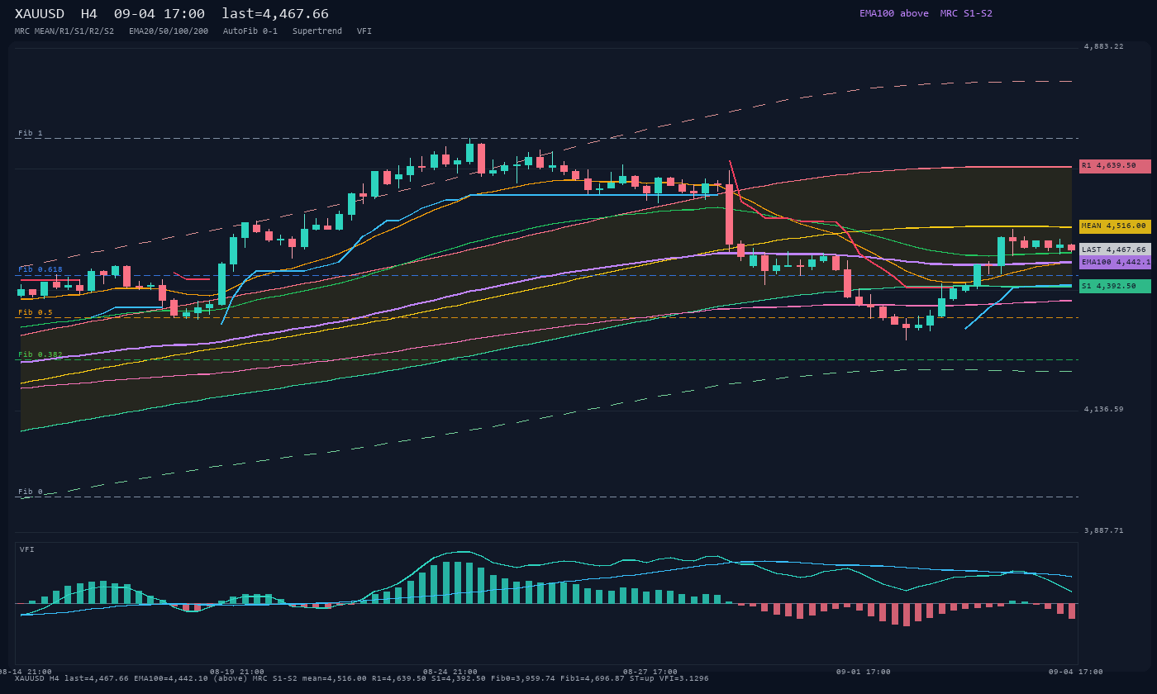Screen dimensions: 1157x694
Task: Click the 08-19 21:00 time axis label
Action: (237, 672)
